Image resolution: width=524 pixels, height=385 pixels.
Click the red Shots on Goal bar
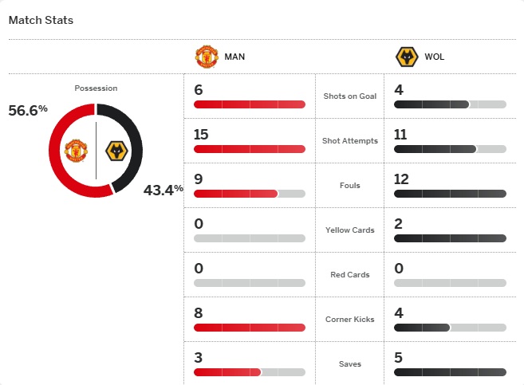pyautogui.click(x=249, y=104)
